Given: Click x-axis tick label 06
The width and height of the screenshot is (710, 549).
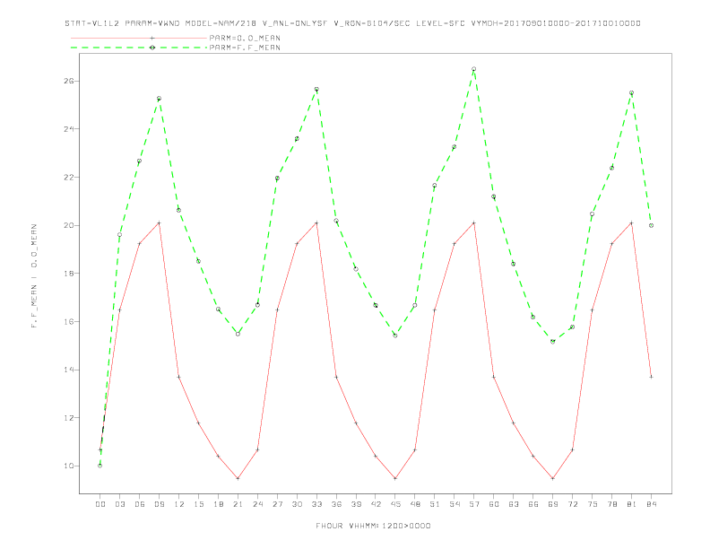Looking at the screenshot, I should pos(140,504).
